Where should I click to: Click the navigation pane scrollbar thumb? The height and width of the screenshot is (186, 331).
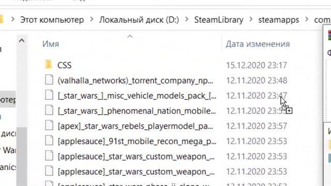point(22,157)
